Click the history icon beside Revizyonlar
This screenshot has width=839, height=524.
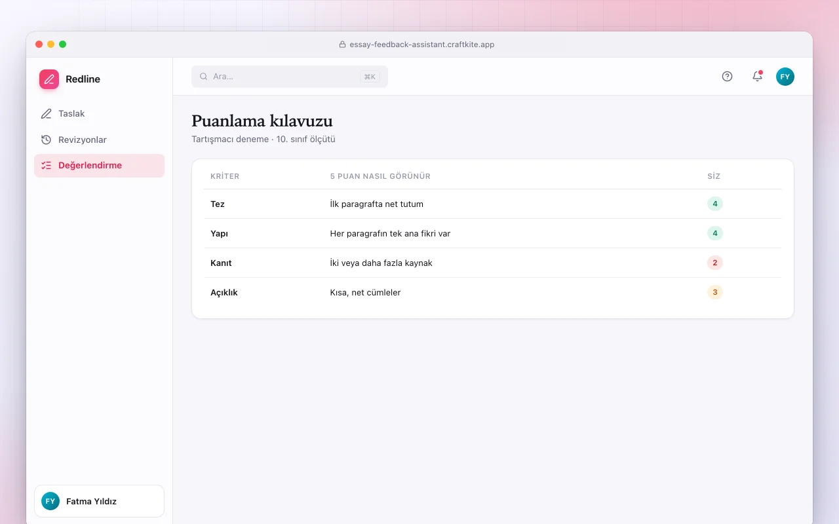[46, 140]
